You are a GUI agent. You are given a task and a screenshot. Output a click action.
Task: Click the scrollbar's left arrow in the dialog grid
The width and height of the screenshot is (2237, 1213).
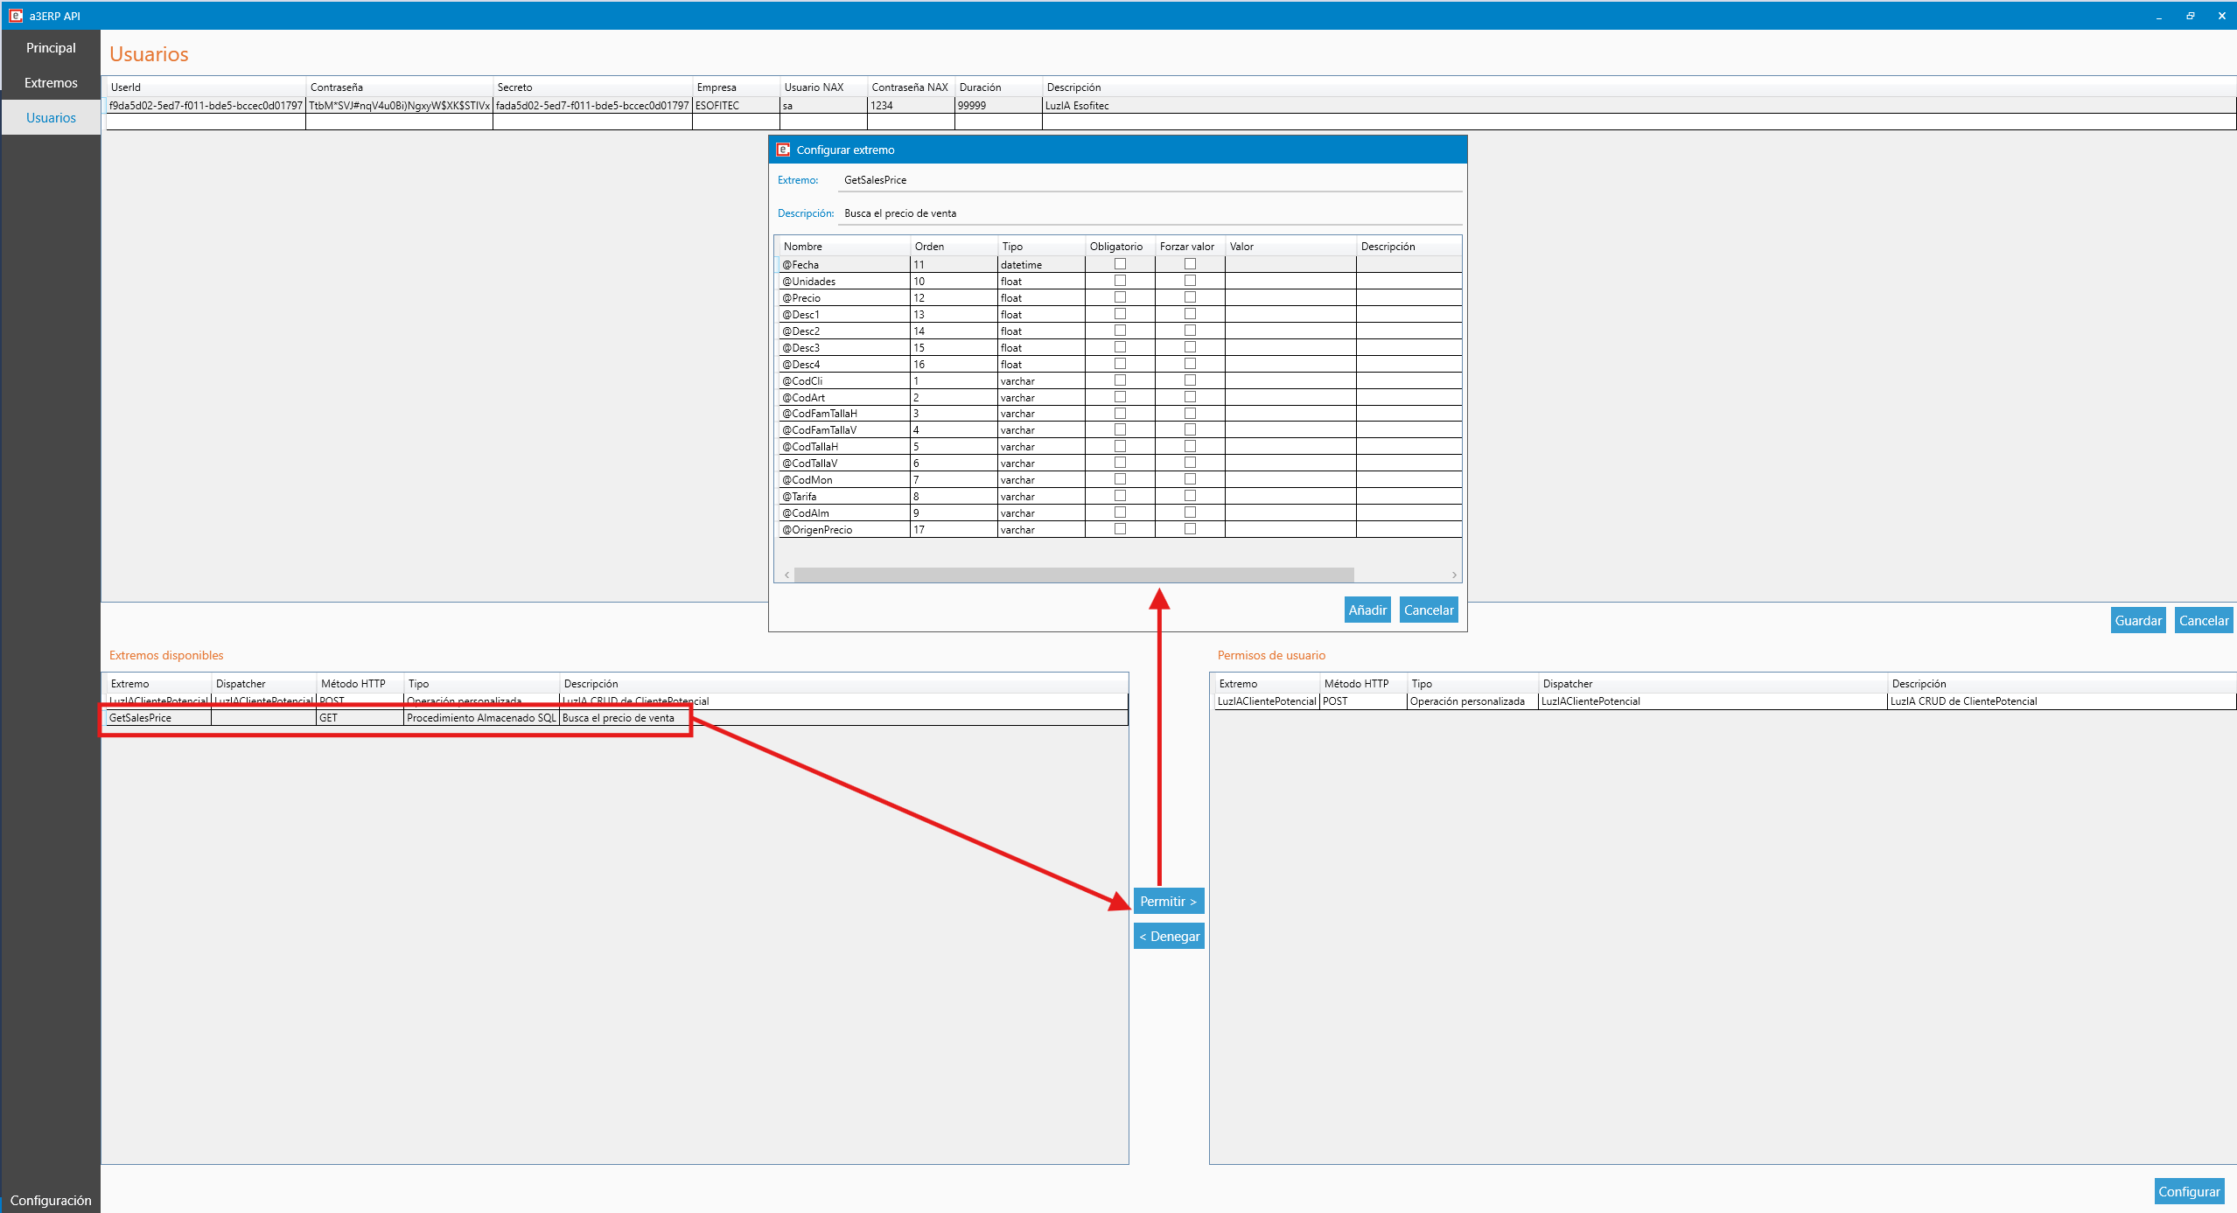tap(787, 575)
